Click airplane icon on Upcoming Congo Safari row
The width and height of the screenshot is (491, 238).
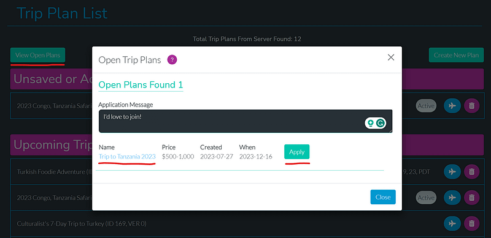(x=452, y=198)
